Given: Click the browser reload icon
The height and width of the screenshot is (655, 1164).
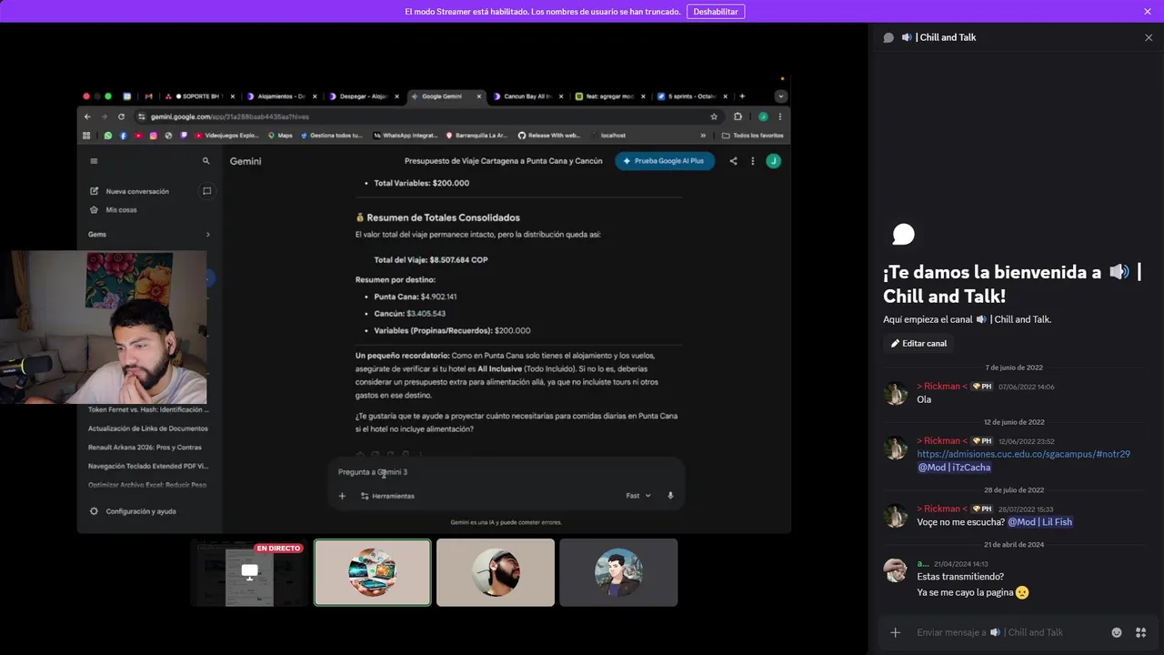Looking at the screenshot, I should [120, 116].
